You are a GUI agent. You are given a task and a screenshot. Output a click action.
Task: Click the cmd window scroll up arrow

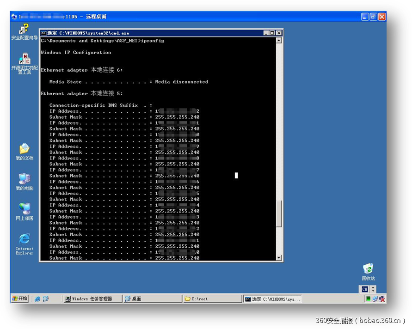pyautogui.click(x=279, y=41)
